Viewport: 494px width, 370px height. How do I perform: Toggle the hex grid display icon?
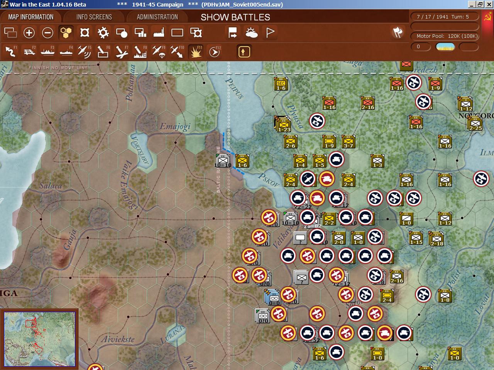pos(66,33)
